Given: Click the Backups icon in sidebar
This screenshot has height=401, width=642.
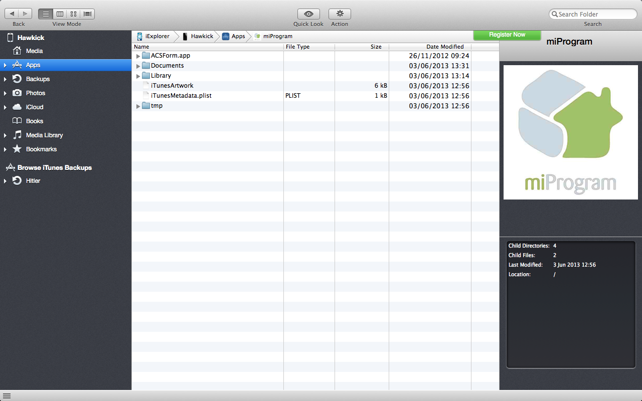Looking at the screenshot, I should (17, 79).
